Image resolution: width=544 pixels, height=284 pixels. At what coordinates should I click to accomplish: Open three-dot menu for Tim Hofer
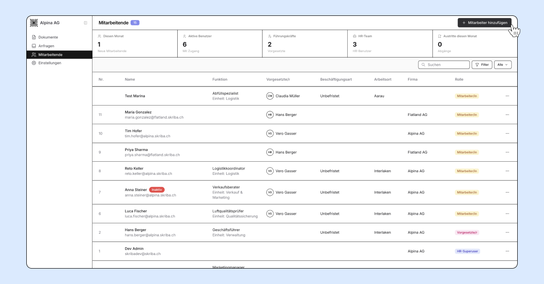point(507,134)
